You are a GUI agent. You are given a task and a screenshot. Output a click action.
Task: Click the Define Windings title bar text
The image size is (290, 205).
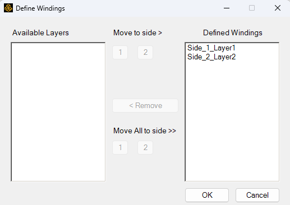point(40,8)
